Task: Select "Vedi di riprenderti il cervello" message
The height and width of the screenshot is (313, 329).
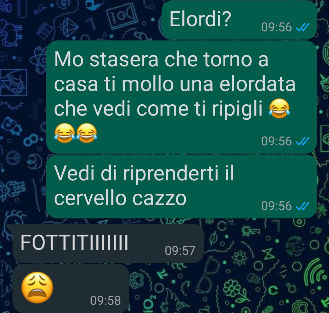Action: pyautogui.click(x=181, y=186)
